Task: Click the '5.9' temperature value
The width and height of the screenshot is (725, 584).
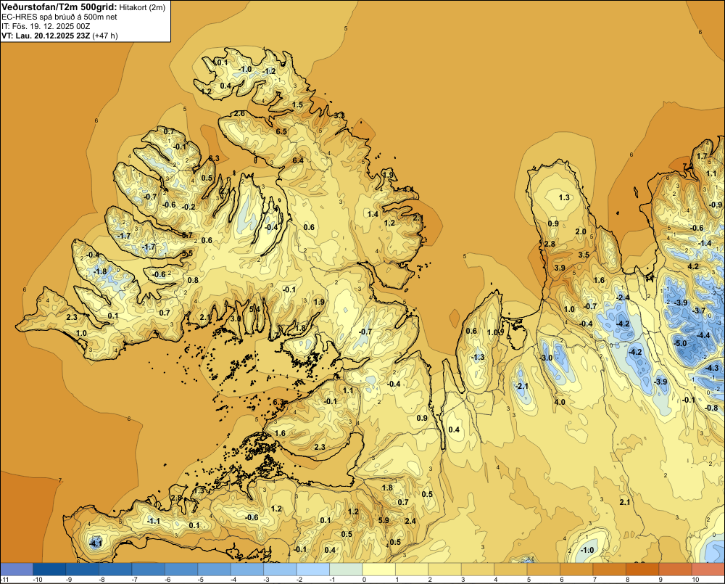Action: click(384, 520)
